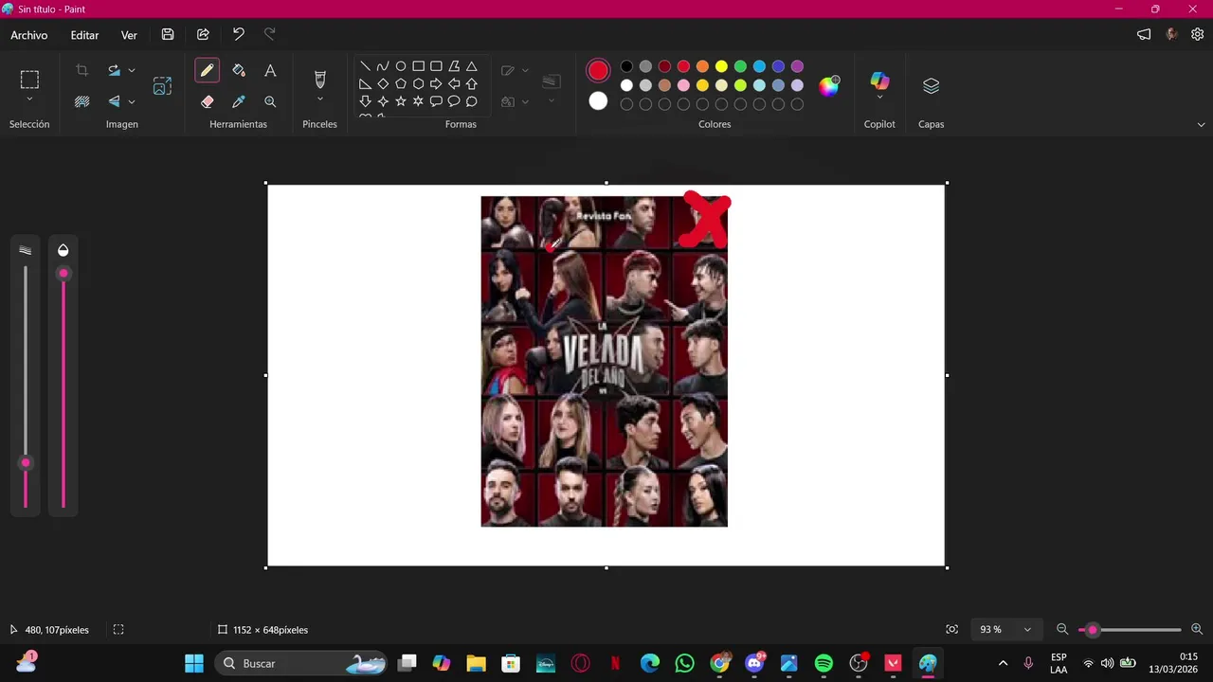Click the zoom in plus icon
The height and width of the screenshot is (682, 1213).
click(1197, 630)
